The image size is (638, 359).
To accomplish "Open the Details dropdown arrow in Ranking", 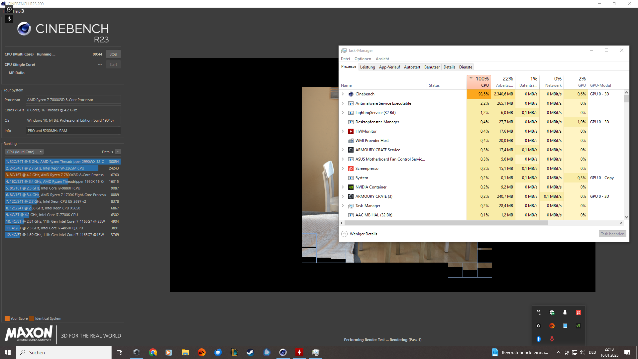I will [x=118, y=152].
